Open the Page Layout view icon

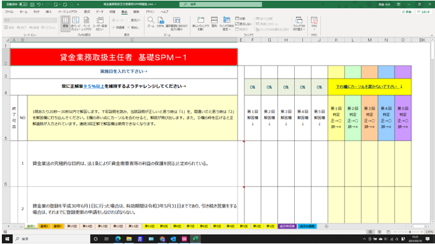pyautogui.click(x=86, y=24)
